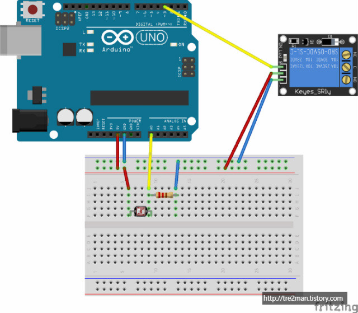The height and width of the screenshot is (313, 358).
Task: Select the yellow wire from pin A0
Action: (x=150, y=162)
